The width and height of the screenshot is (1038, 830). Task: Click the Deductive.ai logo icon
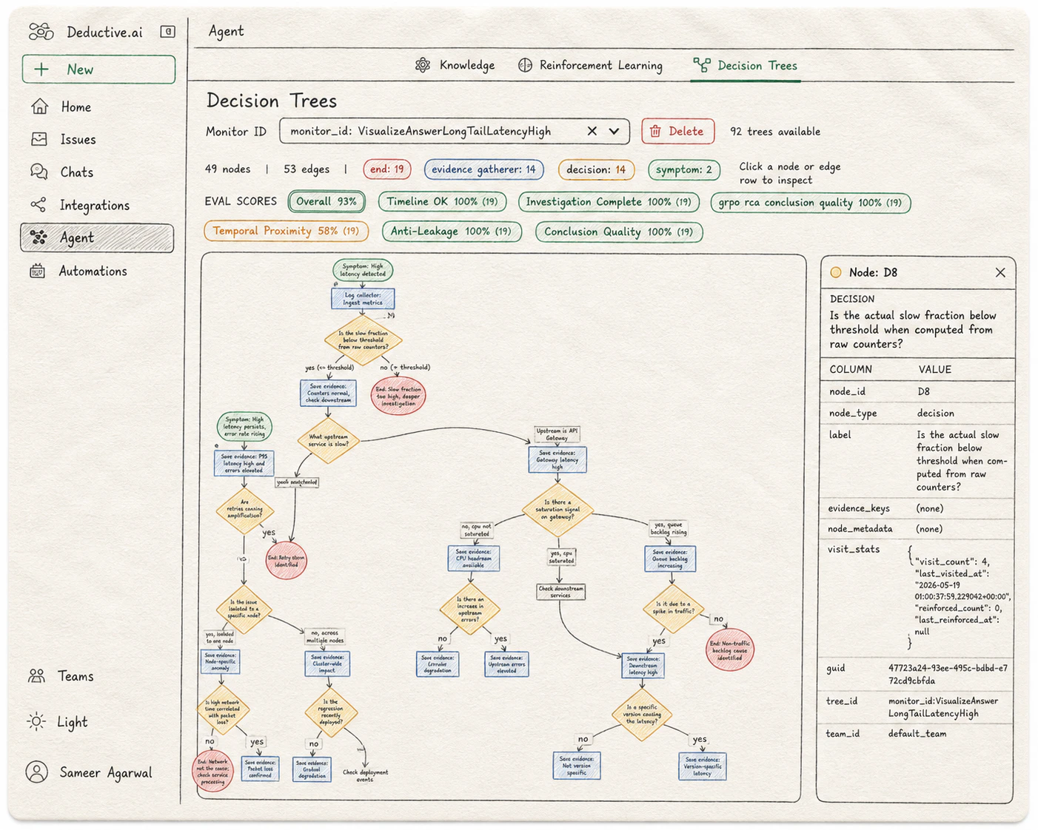[x=41, y=32]
